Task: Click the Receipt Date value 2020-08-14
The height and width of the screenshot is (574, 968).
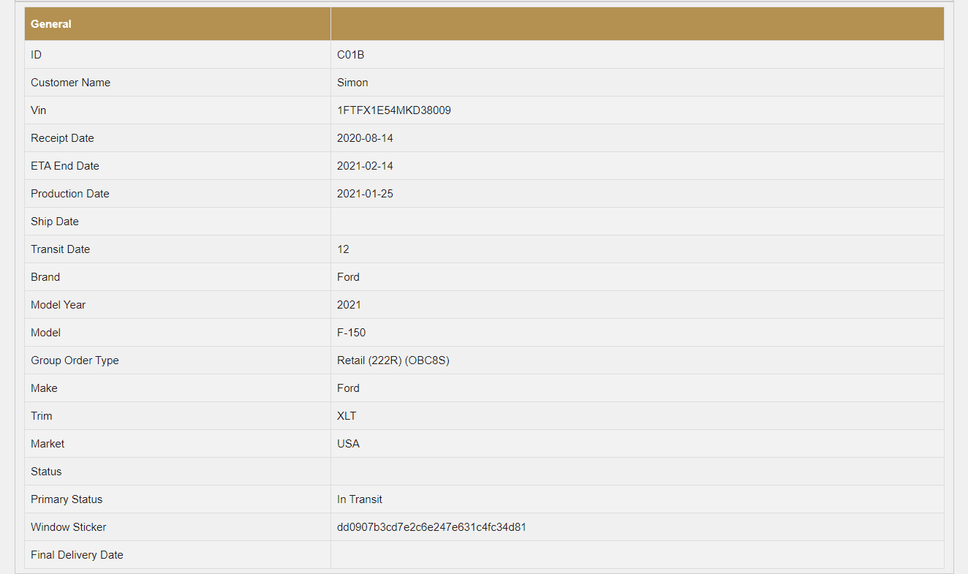Action: pos(365,138)
